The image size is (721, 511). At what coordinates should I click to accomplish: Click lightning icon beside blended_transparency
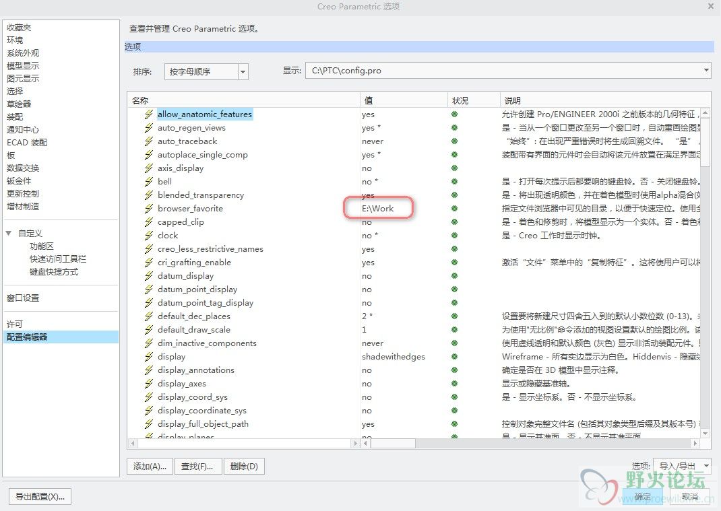(148, 195)
